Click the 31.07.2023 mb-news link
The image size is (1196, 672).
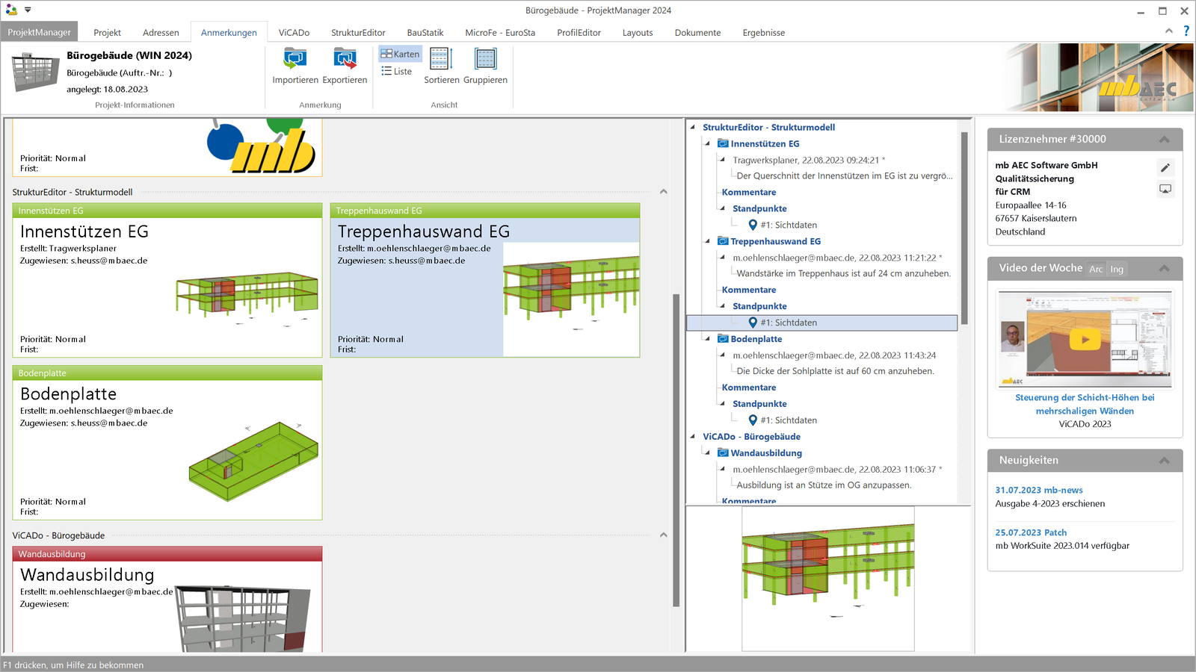click(x=1038, y=491)
